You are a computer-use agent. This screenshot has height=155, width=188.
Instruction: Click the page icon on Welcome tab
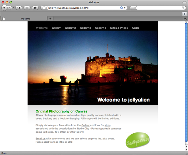[4, 19]
